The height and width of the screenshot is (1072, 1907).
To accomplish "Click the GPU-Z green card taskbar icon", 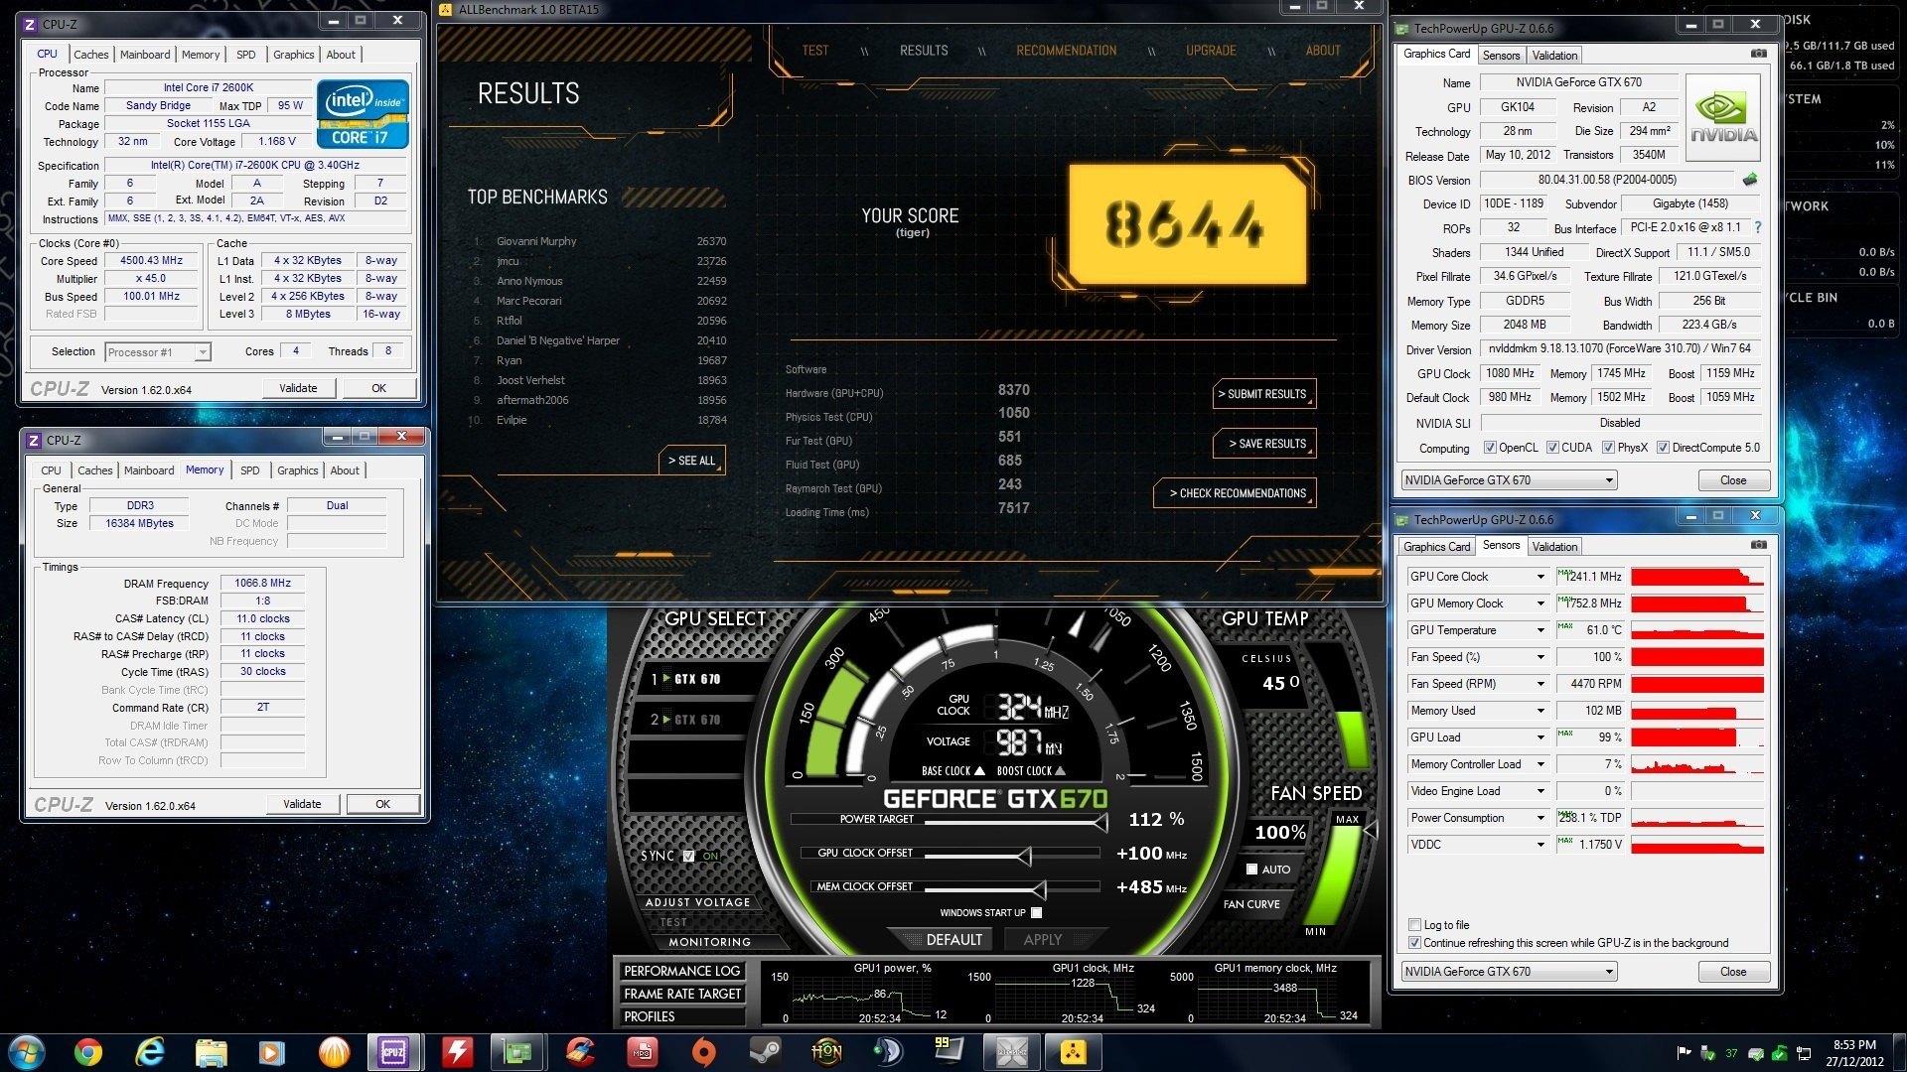I will pos(517,1052).
